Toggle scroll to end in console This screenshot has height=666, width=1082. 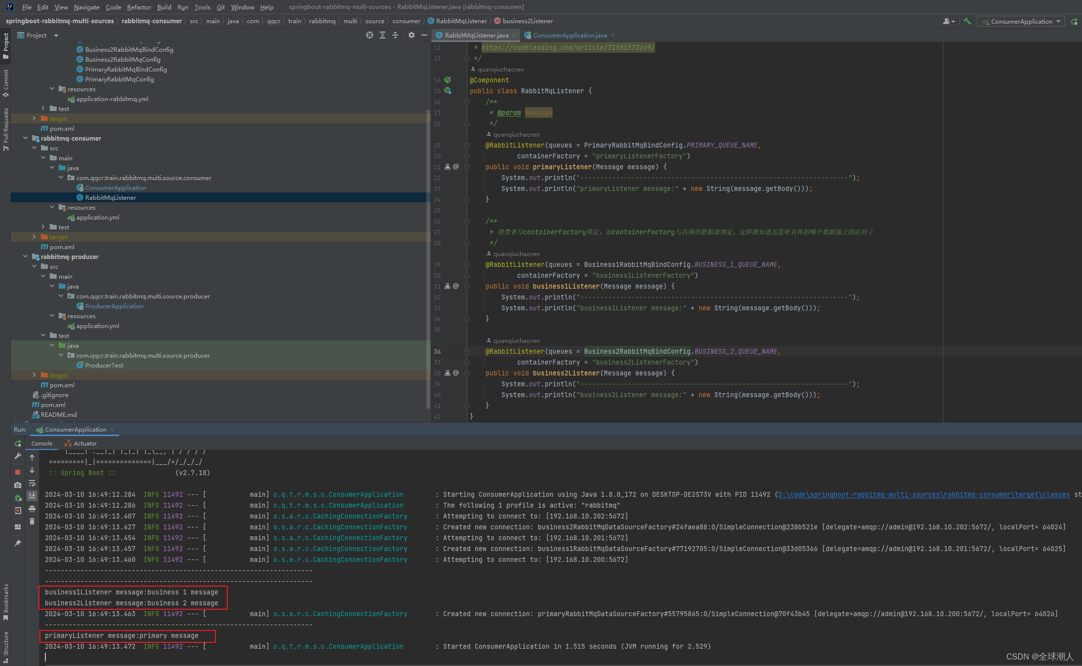tap(32, 496)
